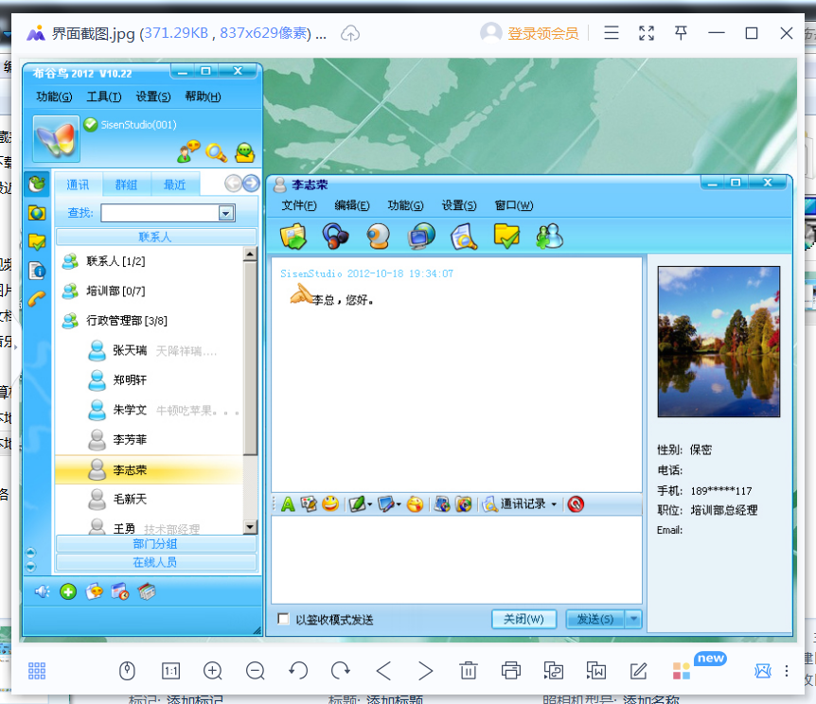Image resolution: width=816 pixels, height=704 pixels.
Task: Click the green letter A font icon
Action: [x=288, y=504]
